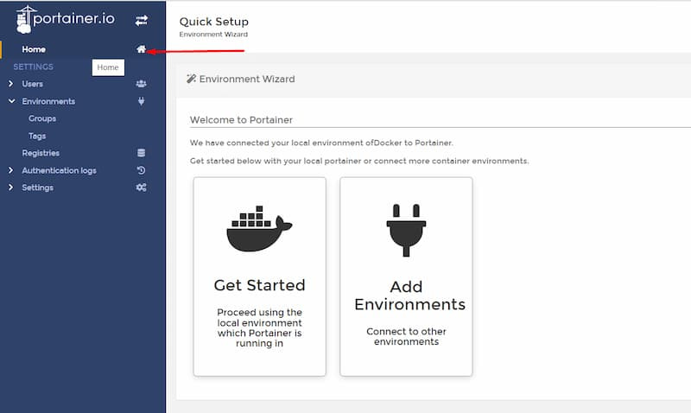The width and height of the screenshot is (691, 413).
Task: Expand the Authentication logs chevron
Action: [10, 170]
